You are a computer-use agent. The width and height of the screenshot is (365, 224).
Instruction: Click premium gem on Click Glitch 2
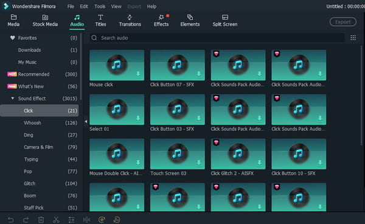pyautogui.click(x=216, y=142)
